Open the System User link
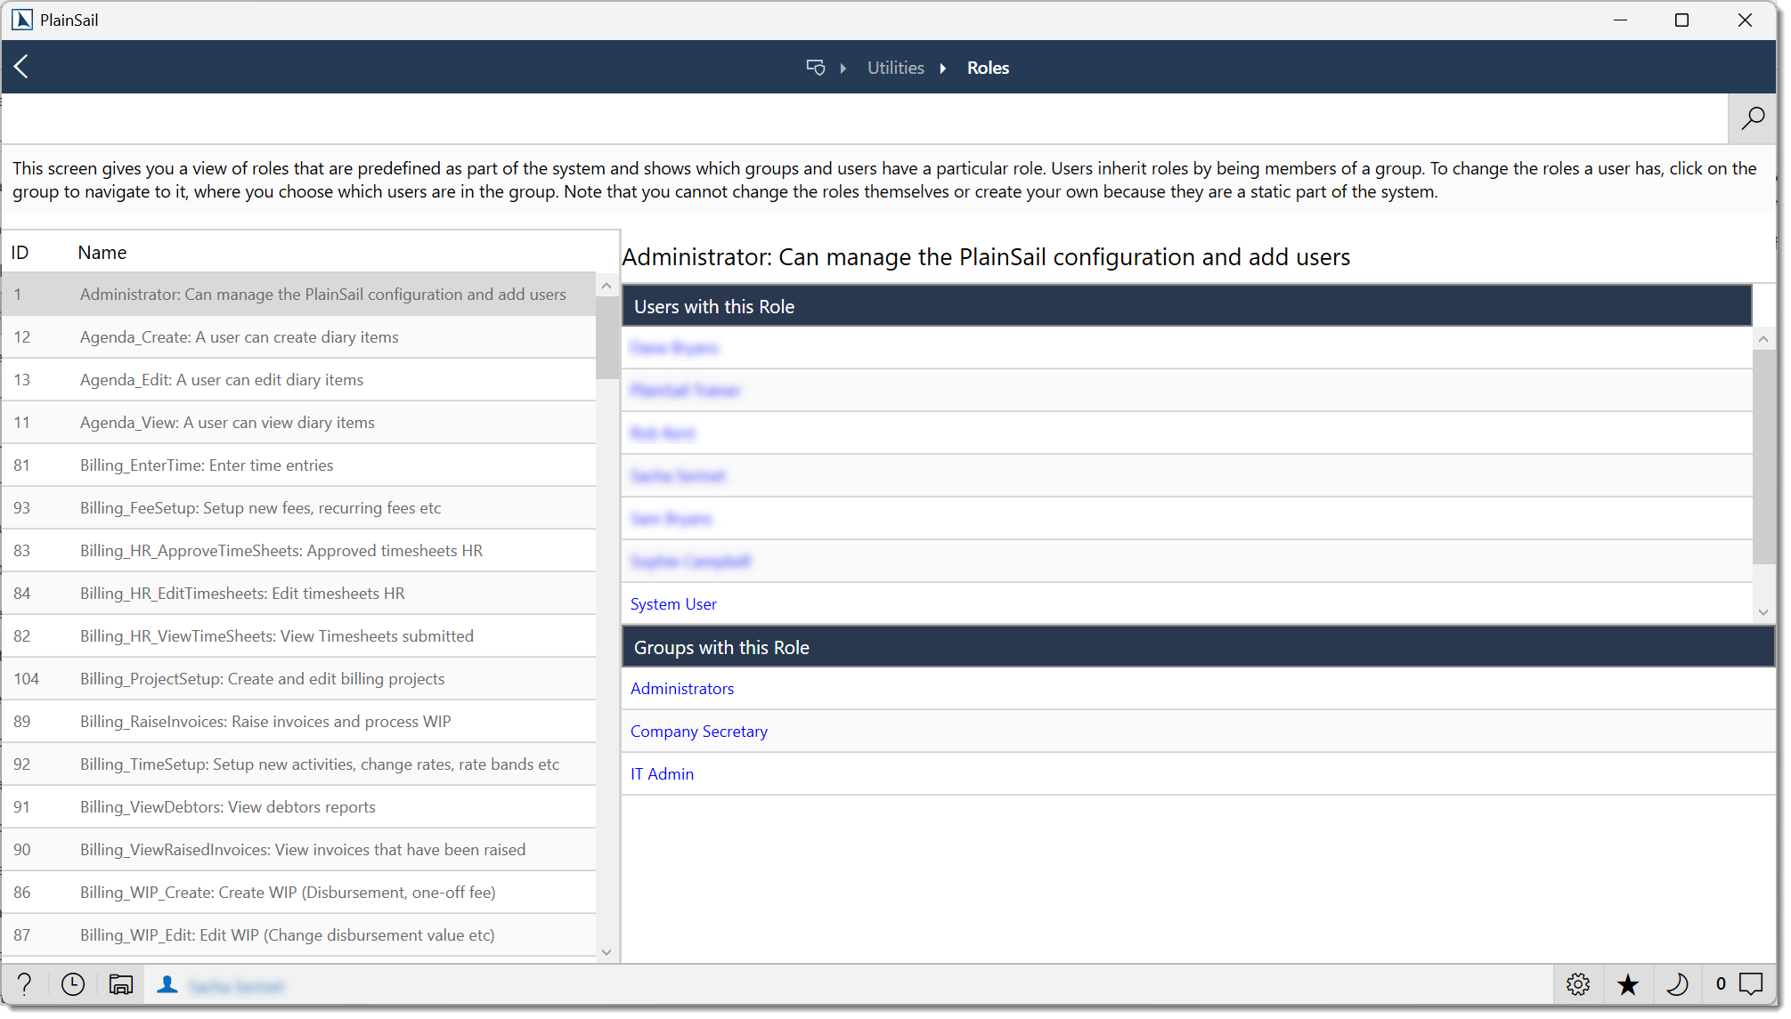 [673, 603]
